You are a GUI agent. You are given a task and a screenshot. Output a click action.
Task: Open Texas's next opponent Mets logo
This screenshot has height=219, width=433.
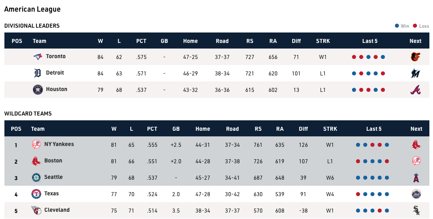pyautogui.click(x=416, y=194)
